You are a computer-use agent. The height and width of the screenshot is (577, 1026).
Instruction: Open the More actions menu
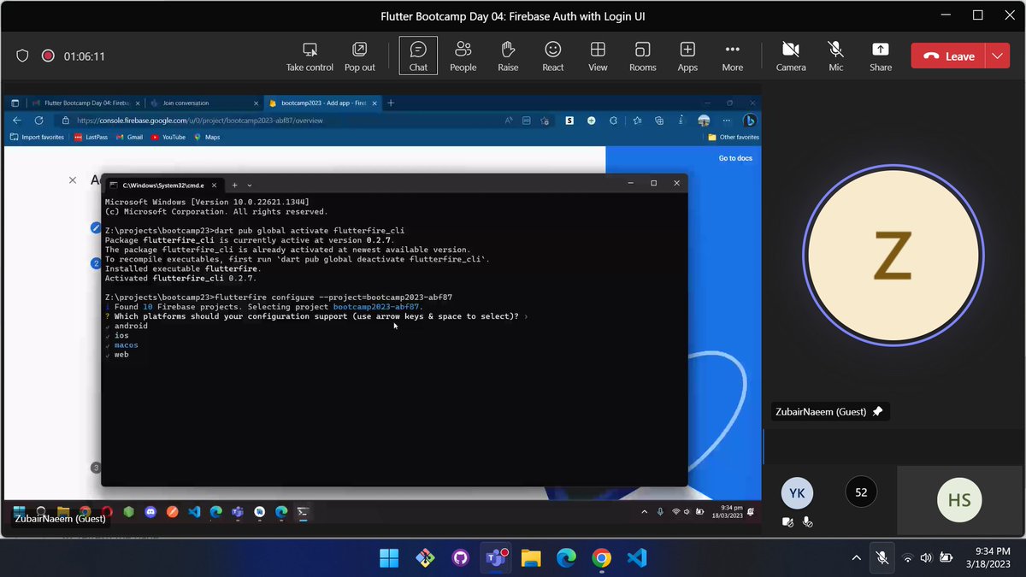pyautogui.click(x=732, y=56)
